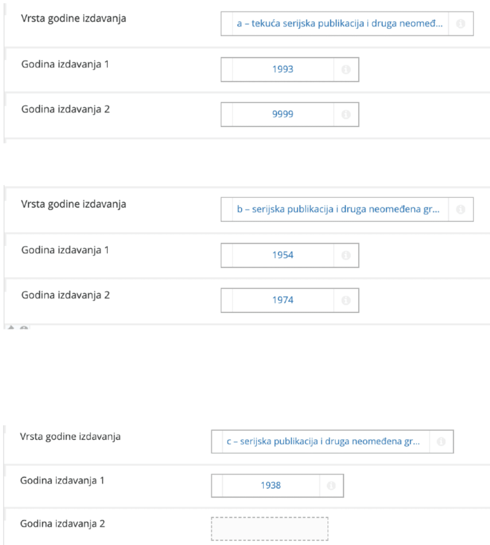Click the small arrow icon below second form
The image size is (490, 545).
pos(12,328)
